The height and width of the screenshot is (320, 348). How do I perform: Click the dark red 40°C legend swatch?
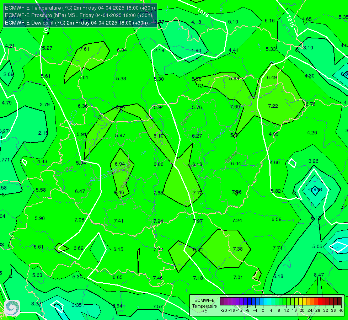(339, 302)
